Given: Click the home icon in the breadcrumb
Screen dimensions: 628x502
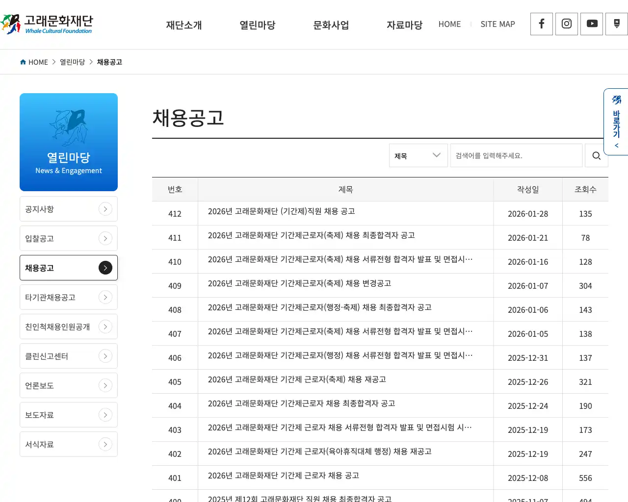Looking at the screenshot, I should pyautogui.click(x=23, y=61).
